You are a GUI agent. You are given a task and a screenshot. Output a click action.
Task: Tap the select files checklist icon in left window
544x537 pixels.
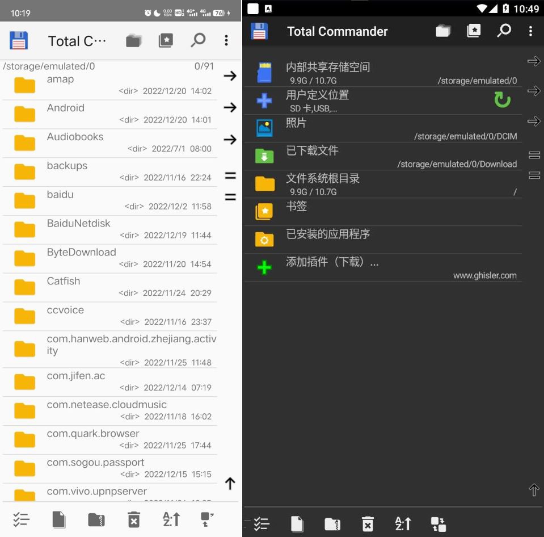point(21,519)
